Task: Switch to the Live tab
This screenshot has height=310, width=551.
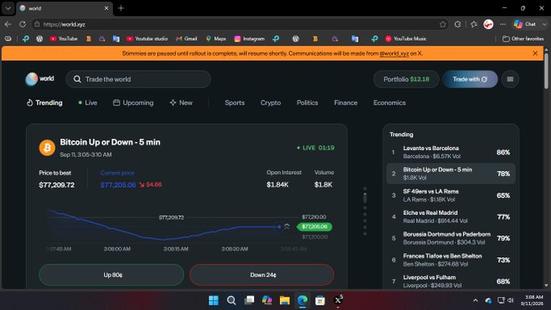Action: [x=88, y=102]
